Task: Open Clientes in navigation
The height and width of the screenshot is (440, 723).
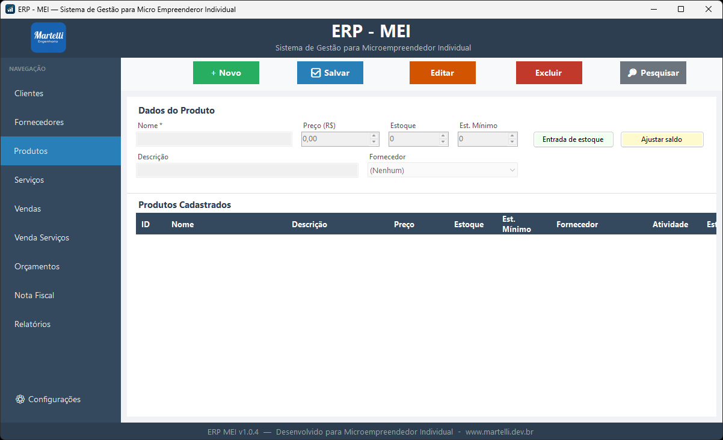Action: (x=61, y=93)
